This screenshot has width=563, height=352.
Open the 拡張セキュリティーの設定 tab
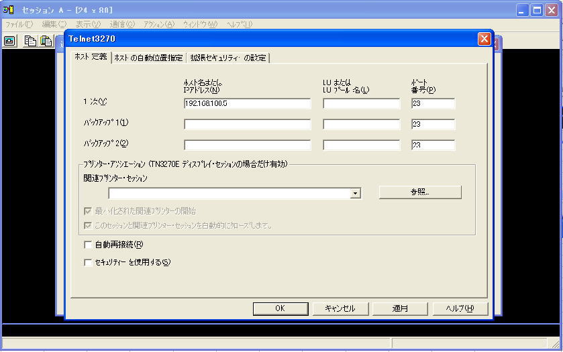228,58
